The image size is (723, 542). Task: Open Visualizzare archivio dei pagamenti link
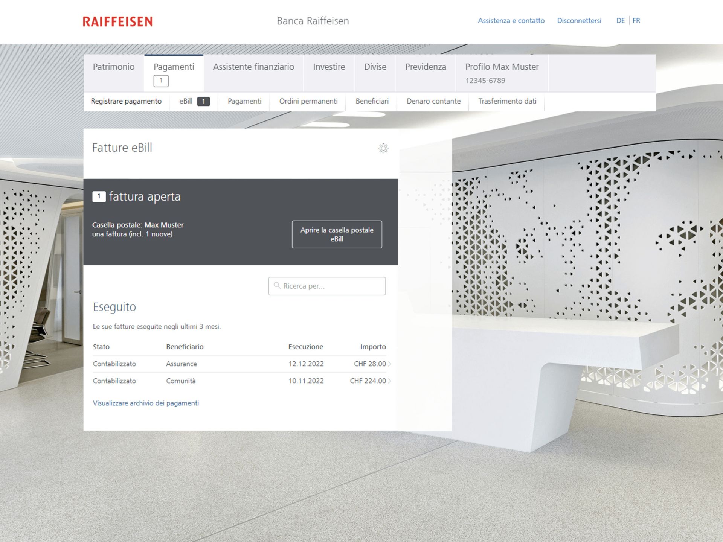(x=146, y=403)
